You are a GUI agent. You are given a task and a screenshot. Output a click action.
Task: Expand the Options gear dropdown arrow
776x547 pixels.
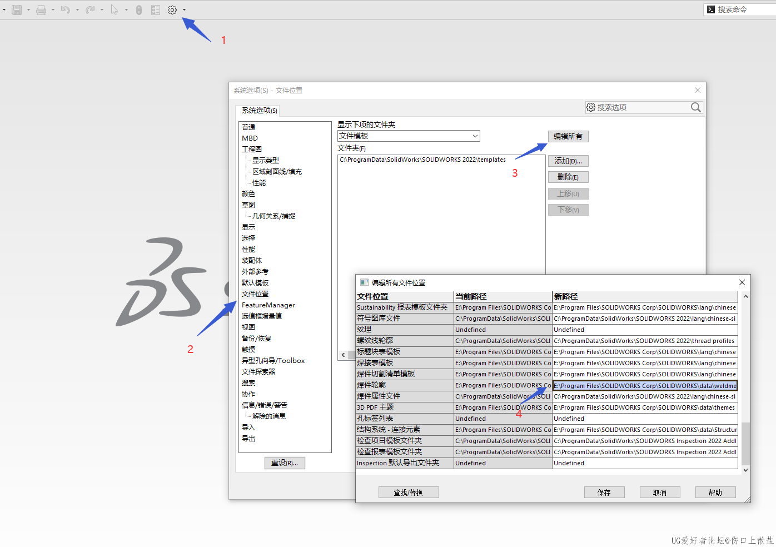point(184,10)
